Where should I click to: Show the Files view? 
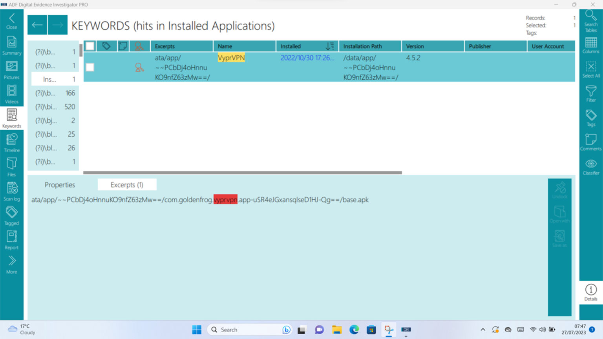12,167
